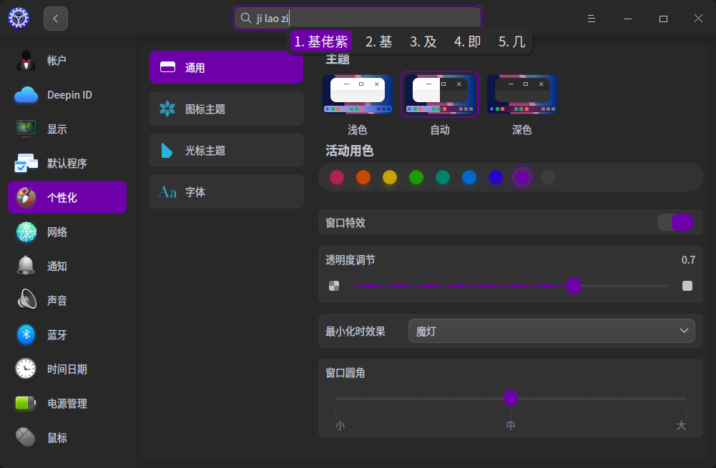Pick the teal accent color
The image size is (716, 468).
pyautogui.click(x=443, y=177)
